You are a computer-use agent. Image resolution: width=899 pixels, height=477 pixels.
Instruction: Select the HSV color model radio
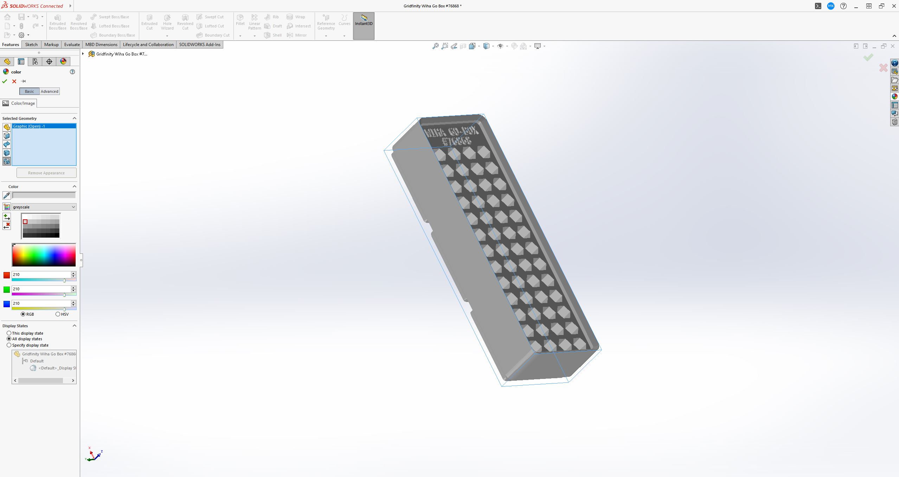point(58,314)
